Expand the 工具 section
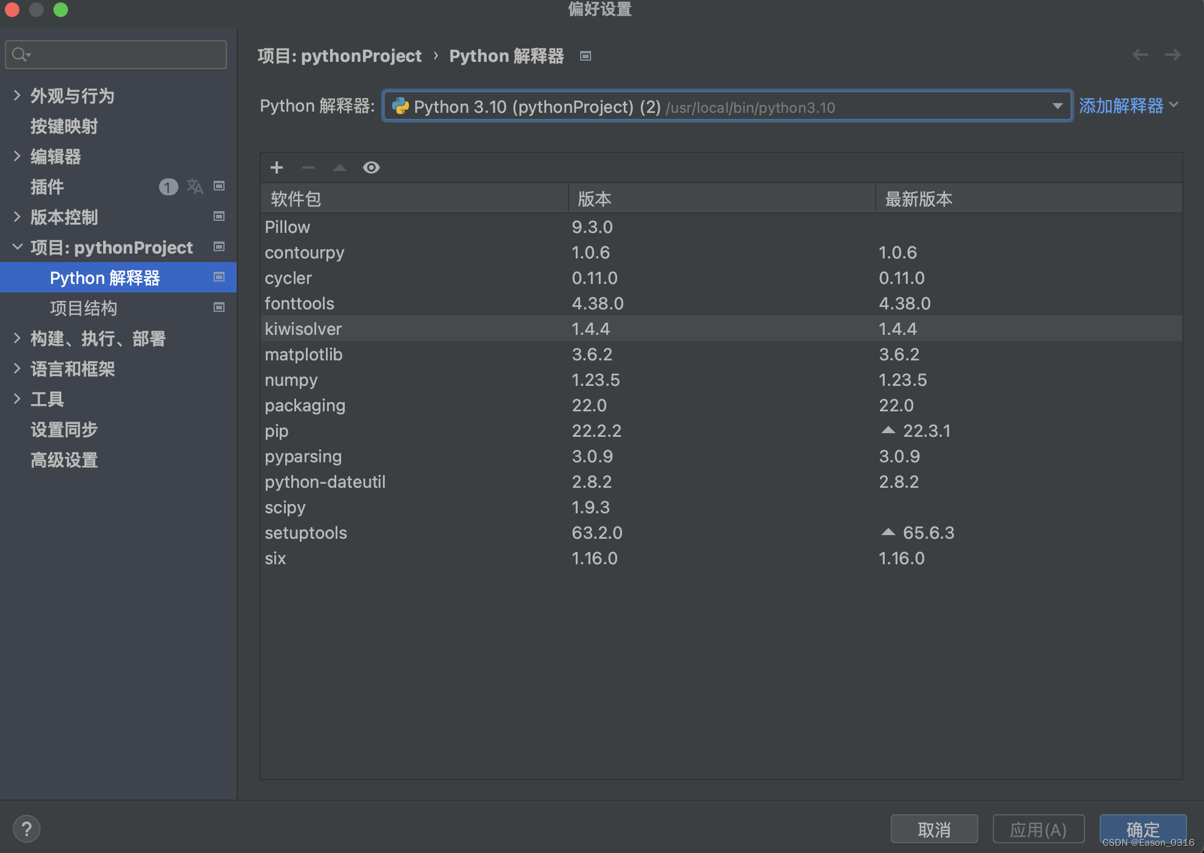The image size is (1204, 853). point(17,399)
